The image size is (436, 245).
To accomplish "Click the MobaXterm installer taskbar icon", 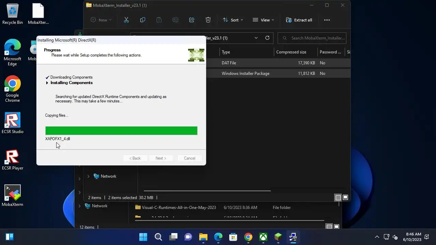I will click(293, 237).
